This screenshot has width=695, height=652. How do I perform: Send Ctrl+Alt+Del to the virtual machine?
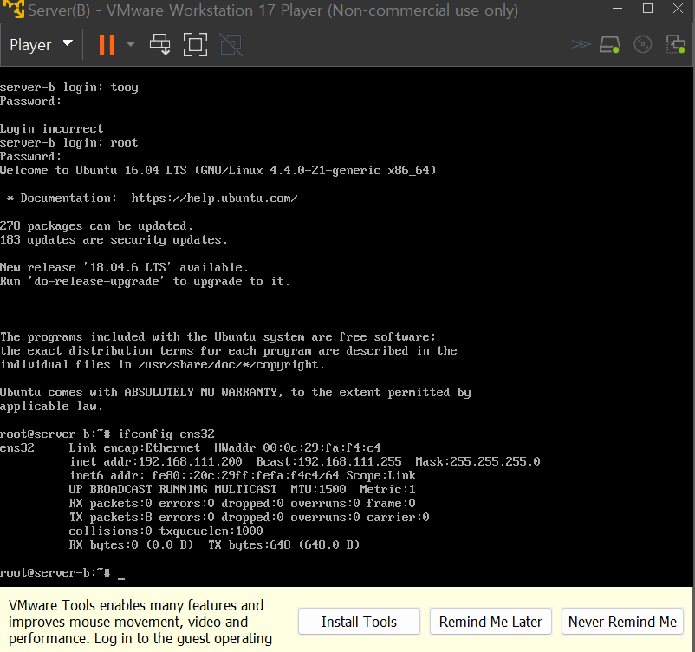(x=160, y=44)
